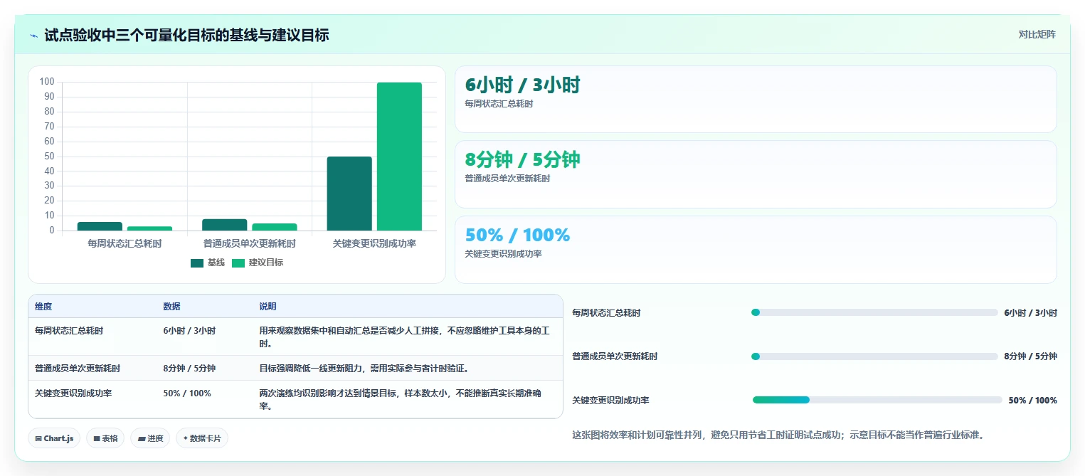
Task: Click the chart x-axis label 每周状态汇总耗时
Action: tap(125, 243)
